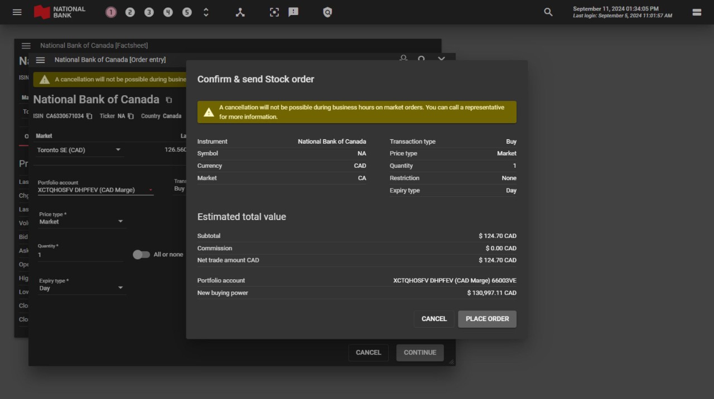714x399 pixels.
Task: Open the Factsheet window menu
Action: 26,46
